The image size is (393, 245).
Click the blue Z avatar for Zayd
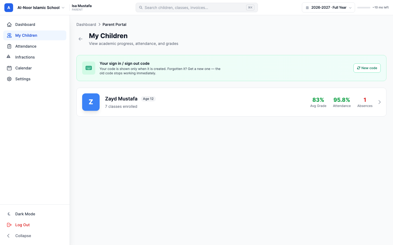tap(91, 102)
